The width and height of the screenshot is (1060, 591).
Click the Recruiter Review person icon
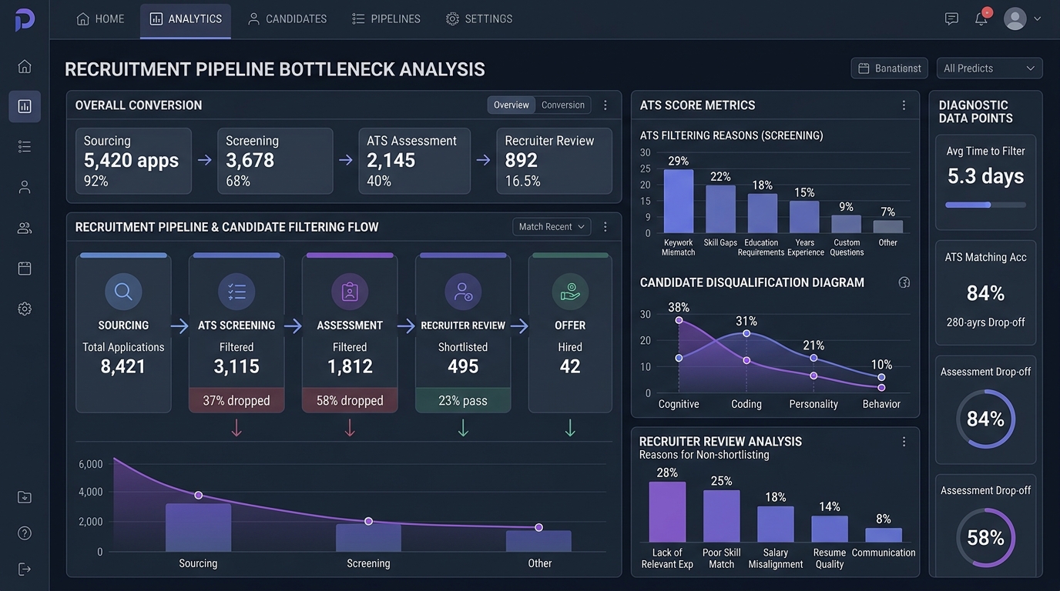coord(463,292)
